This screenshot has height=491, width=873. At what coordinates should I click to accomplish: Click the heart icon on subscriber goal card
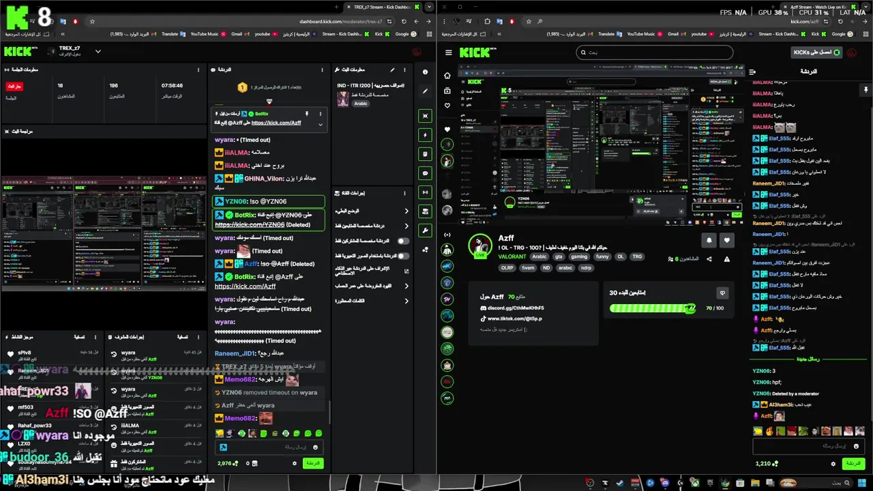[722, 293]
